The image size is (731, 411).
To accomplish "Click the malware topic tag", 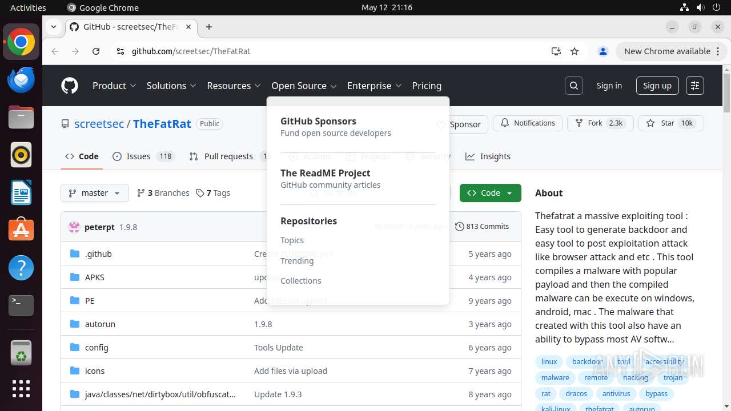I will pyautogui.click(x=555, y=377).
